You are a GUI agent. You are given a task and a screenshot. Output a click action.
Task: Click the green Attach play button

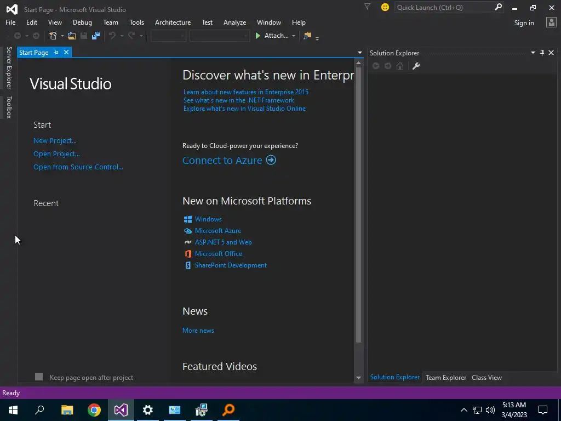click(257, 36)
